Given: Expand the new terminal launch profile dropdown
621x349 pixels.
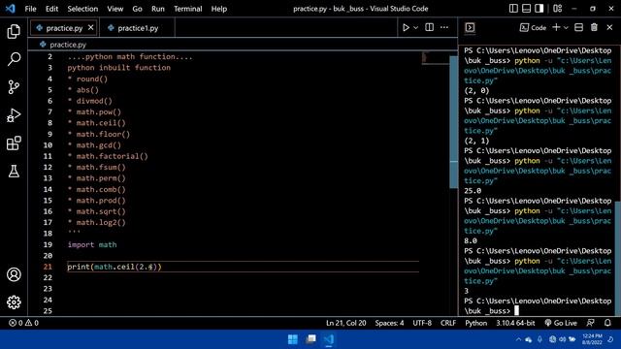Looking at the screenshot, I should [566, 28].
